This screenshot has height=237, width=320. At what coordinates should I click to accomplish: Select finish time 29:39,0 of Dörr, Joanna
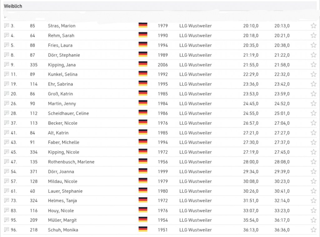(282, 171)
